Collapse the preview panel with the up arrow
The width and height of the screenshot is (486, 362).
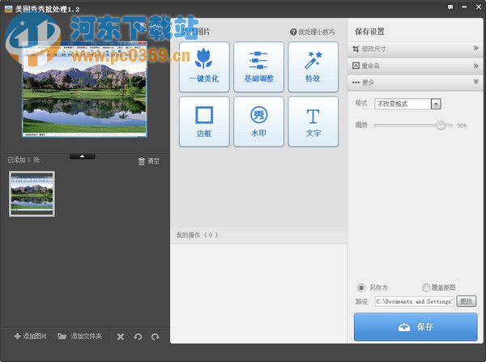tap(82, 156)
